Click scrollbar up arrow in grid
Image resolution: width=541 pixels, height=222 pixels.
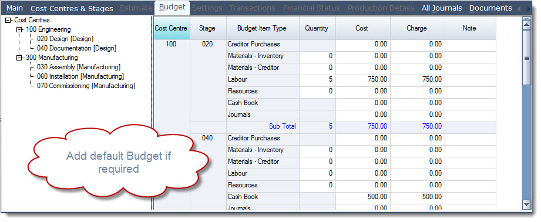526,24
